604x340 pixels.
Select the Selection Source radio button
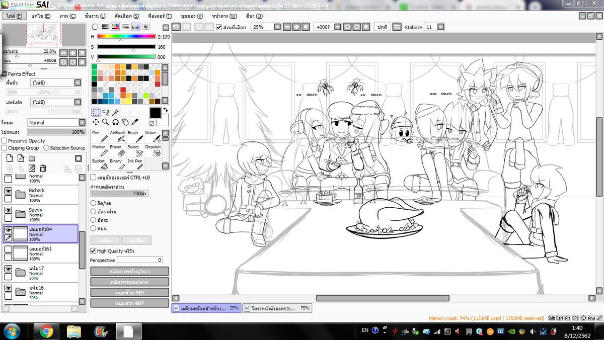[46, 148]
